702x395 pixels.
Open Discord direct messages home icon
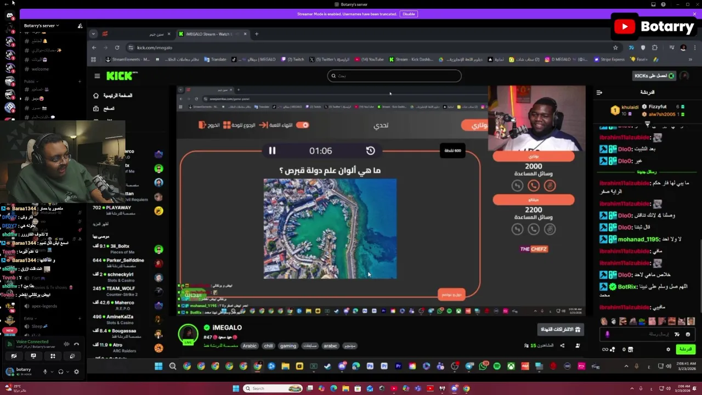click(10, 15)
